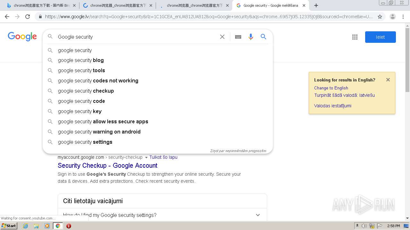Click the Chrome taskbar icon
The width and height of the screenshot is (410, 230).
coord(58,226)
